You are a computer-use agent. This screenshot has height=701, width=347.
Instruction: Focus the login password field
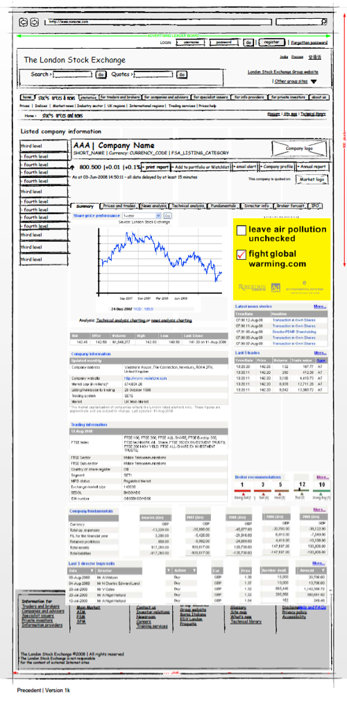pos(223,42)
